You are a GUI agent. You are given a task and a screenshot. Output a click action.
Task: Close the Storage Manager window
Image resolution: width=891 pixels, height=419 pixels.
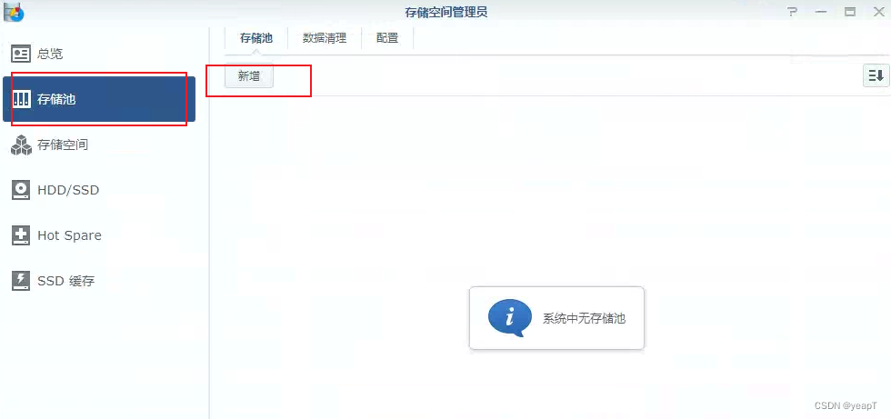click(878, 12)
